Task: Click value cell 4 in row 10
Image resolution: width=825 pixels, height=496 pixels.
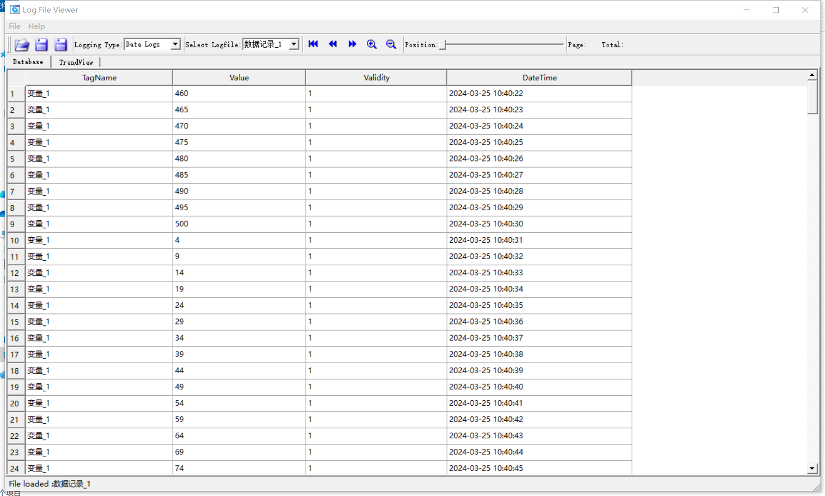Action: point(239,240)
